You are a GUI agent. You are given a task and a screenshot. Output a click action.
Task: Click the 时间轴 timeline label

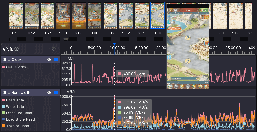[8, 49]
